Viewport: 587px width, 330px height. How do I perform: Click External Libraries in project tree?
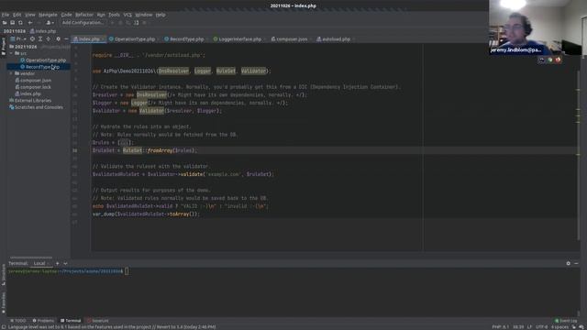(x=33, y=101)
